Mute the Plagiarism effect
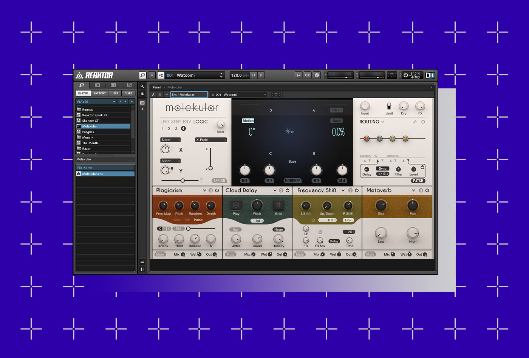 pyautogui.click(x=160, y=255)
